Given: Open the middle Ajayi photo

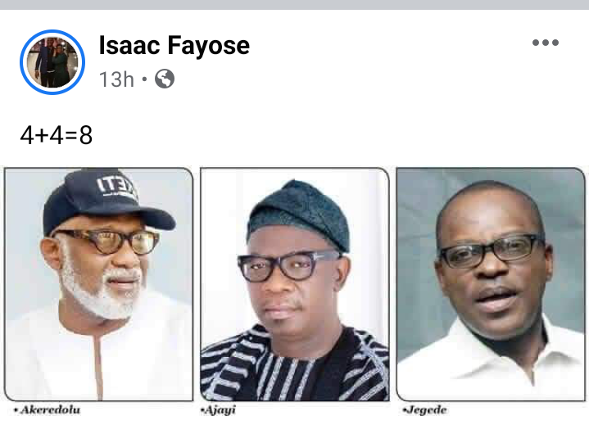Looking at the screenshot, I should (294, 283).
